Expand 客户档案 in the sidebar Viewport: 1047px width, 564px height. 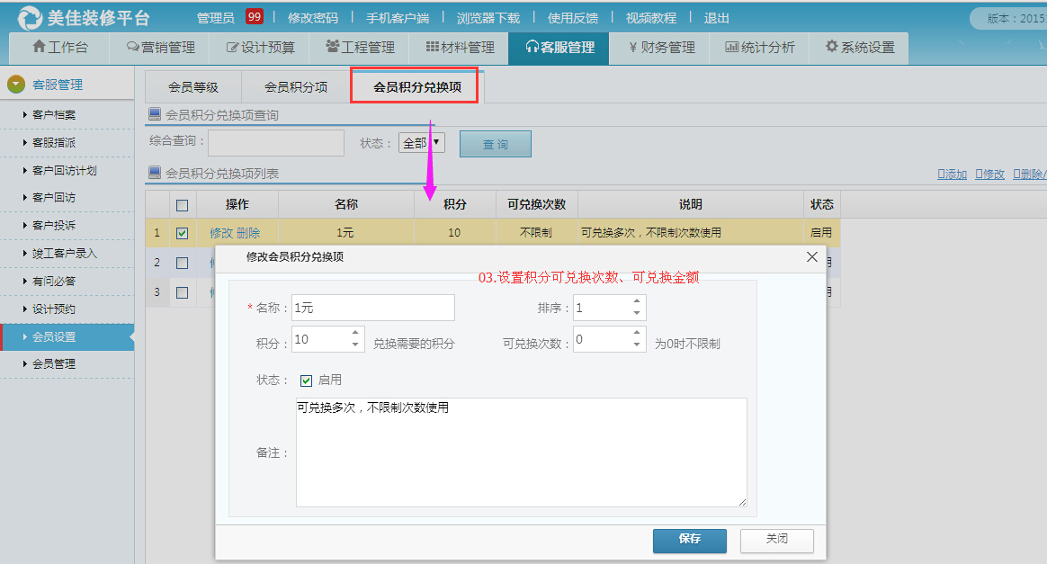54,115
